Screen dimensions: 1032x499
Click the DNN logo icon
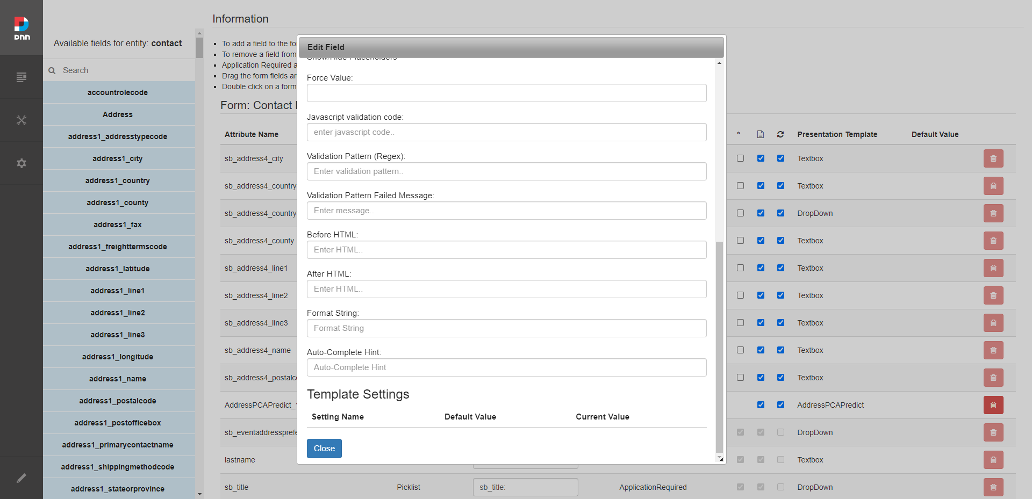pyautogui.click(x=21, y=28)
